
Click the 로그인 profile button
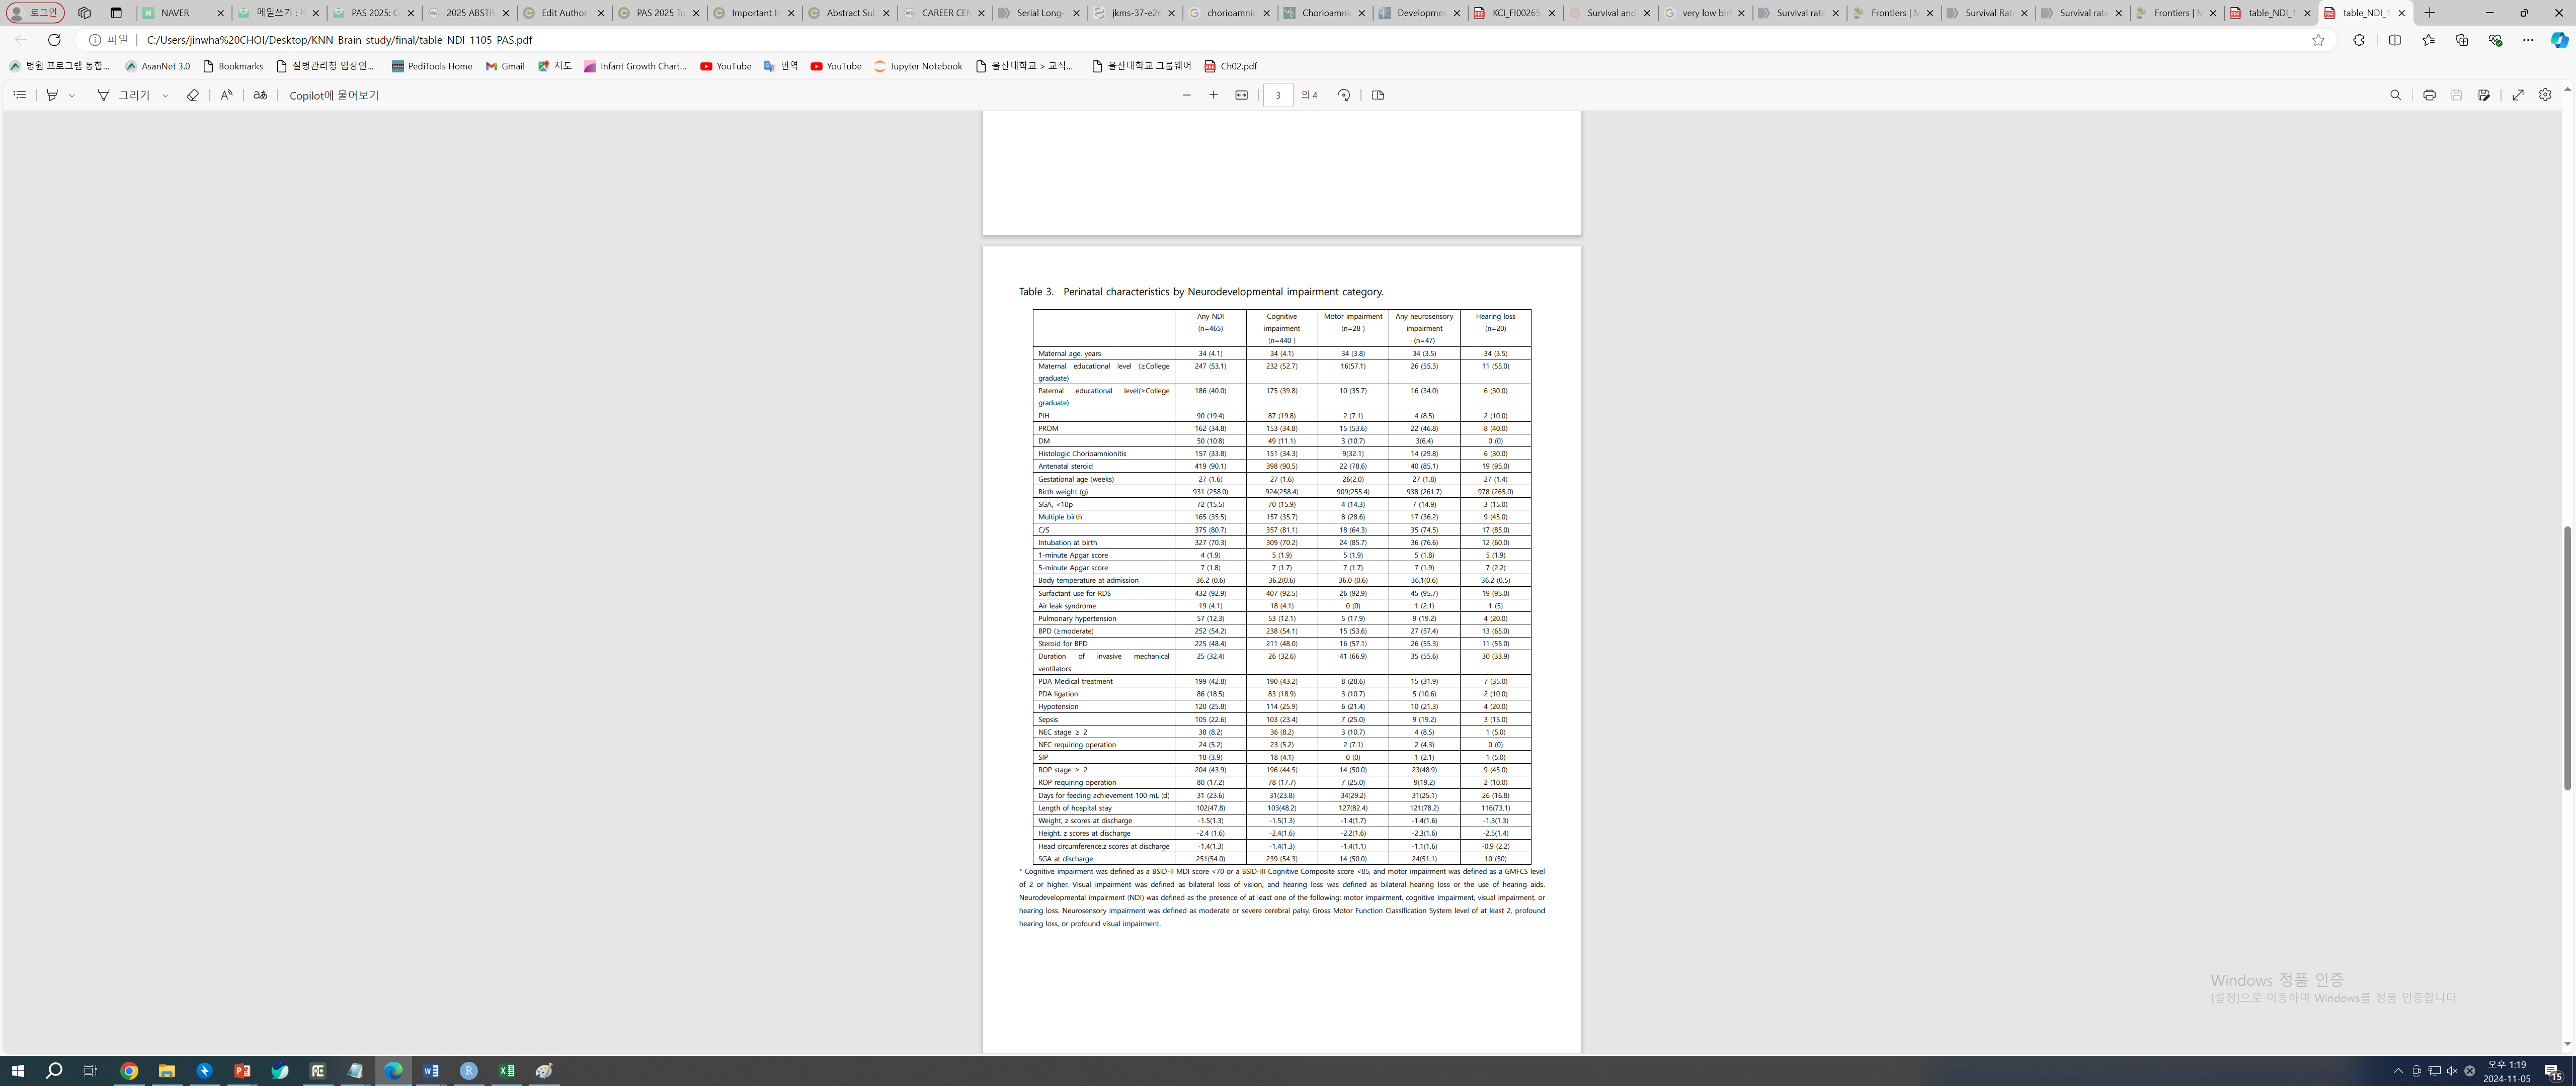pyautogui.click(x=35, y=13)
